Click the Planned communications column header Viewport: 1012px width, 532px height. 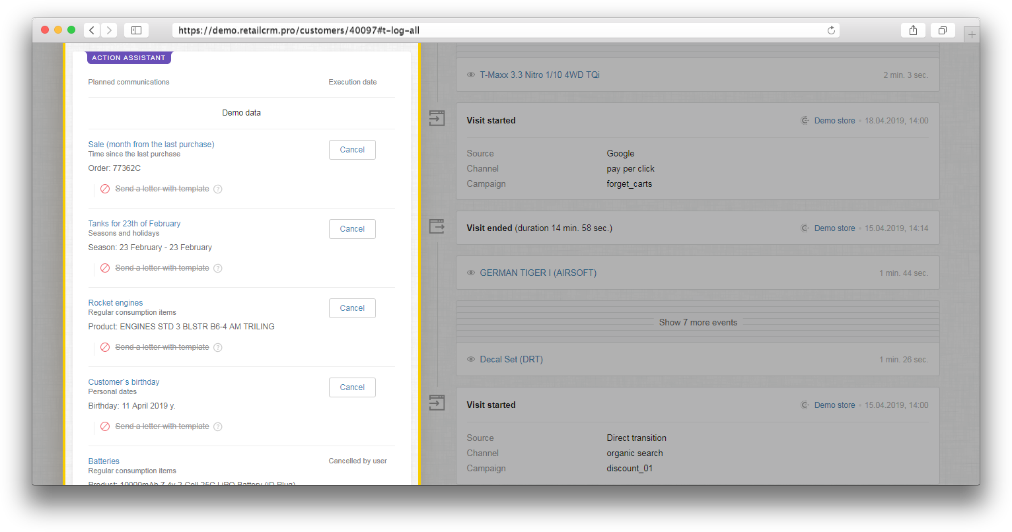pyautogui.click(x=129, y=82)
